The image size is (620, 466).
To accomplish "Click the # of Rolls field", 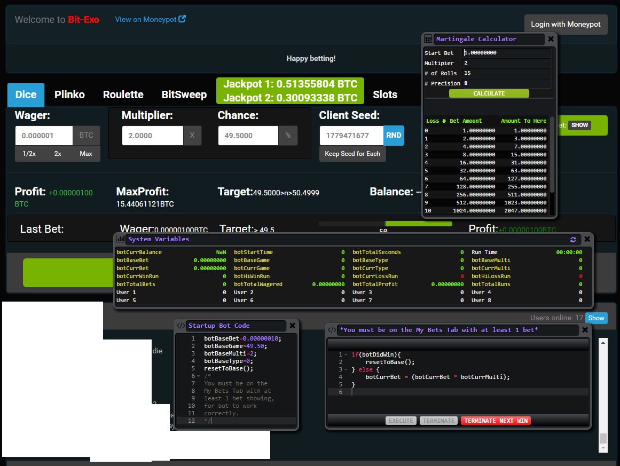I will (507, 73).
